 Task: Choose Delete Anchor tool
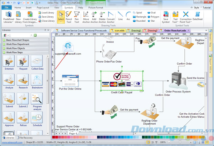tap(102, 17)
